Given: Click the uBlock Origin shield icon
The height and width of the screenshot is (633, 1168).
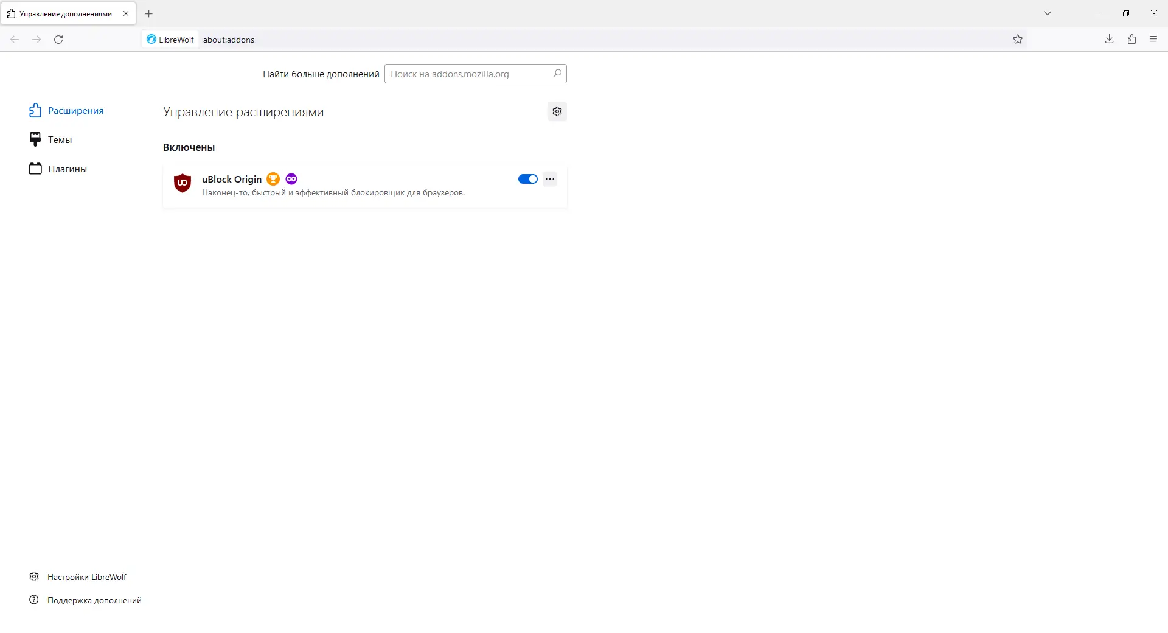Looking at the screenshot, I should pos(182,183).
